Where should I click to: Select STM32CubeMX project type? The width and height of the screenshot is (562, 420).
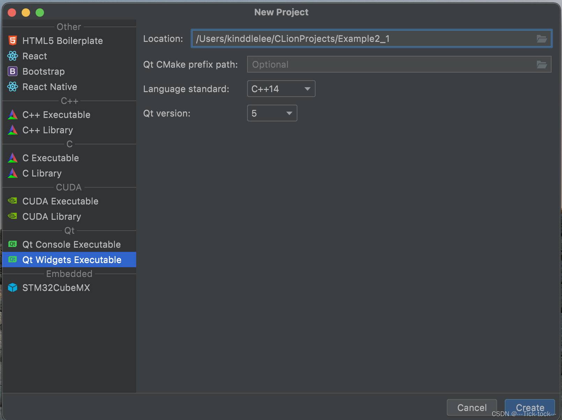click(69, 287)
